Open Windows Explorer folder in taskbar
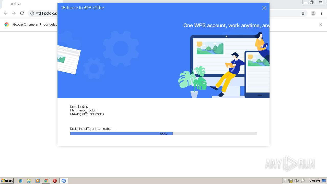This screenshot has height=184, width=327. 29,181
